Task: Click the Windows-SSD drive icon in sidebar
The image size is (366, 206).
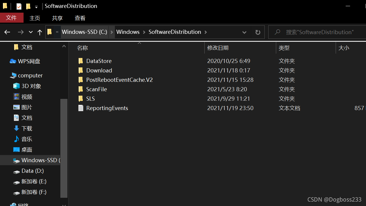Action: [x=16, y=160]
